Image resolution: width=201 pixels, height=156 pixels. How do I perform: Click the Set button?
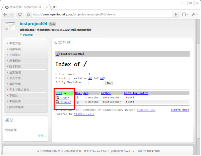109,83
